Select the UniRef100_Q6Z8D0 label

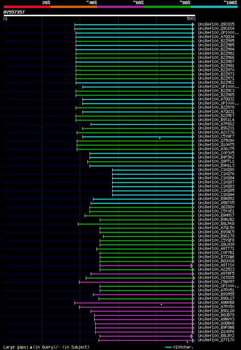tap(216, 207)
